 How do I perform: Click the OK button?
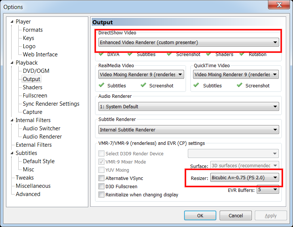click(x=200, y=216)
